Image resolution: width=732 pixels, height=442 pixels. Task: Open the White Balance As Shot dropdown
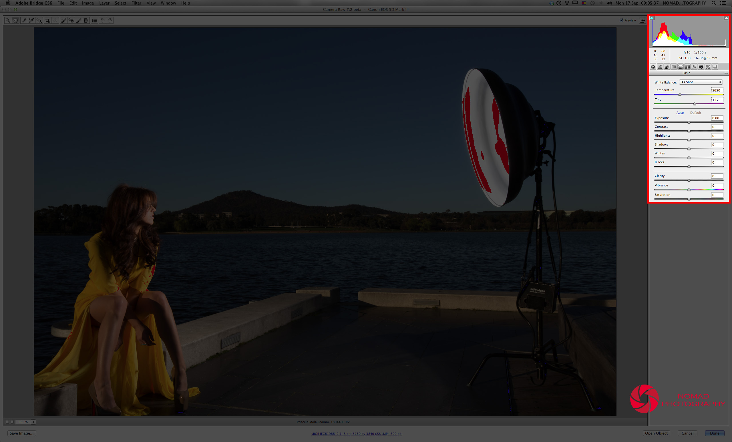pyautogui.click(x=701, y=82)
